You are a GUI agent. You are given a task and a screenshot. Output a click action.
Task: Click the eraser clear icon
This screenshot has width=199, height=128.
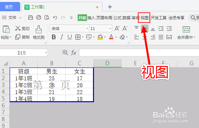click(x=122, y=37)
